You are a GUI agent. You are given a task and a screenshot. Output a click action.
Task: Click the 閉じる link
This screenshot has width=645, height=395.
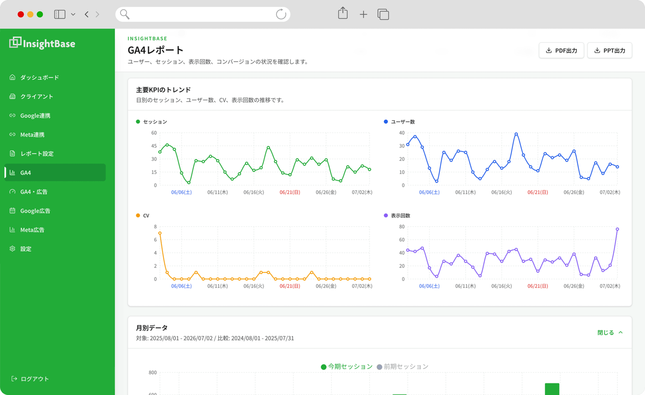tap(605, 333)
